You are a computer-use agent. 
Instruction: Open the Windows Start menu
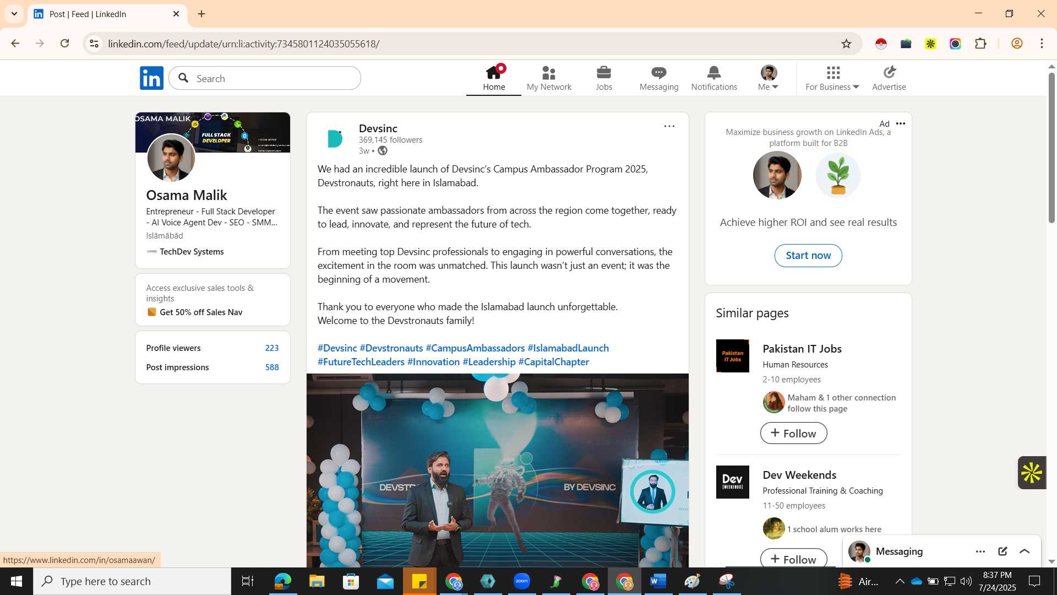point(16,581)
